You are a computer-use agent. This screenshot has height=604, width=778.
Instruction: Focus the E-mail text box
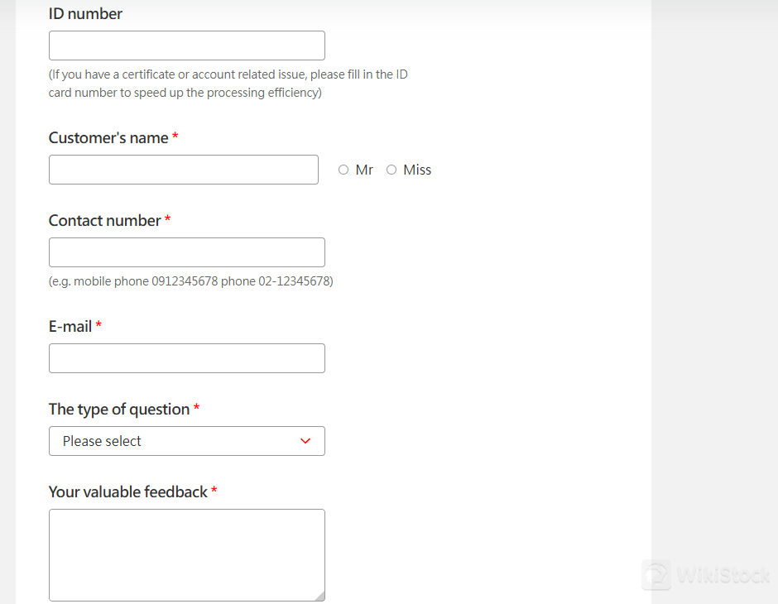[186, 358]
